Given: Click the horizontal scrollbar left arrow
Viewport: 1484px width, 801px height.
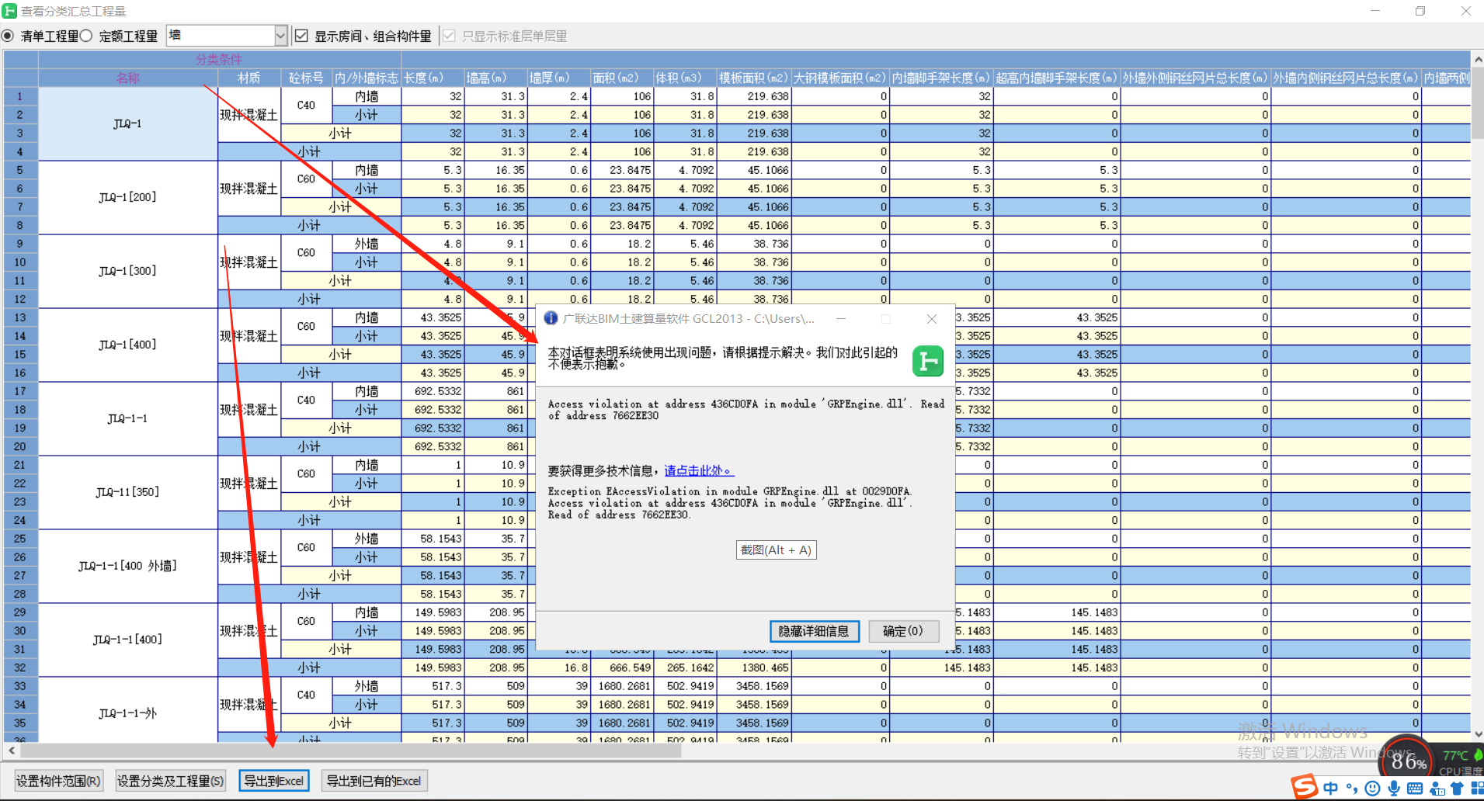Looking at the screenshot, I should click(11, 751).
